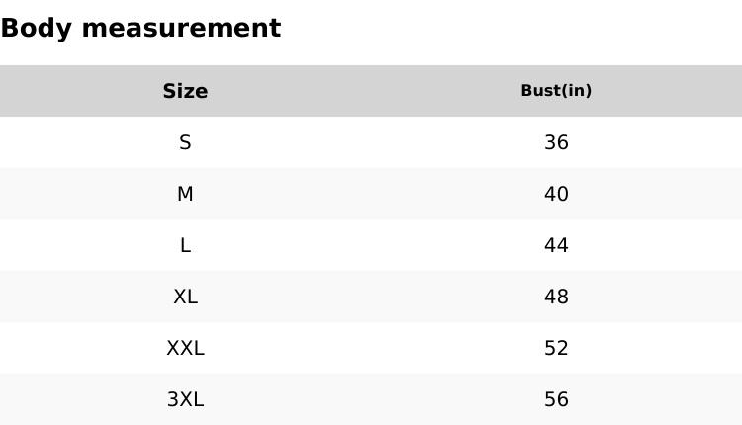Highlight the entire M / 40 row
Image resolution: width=742 pixels, height=425 pixels.
(371, 194)
